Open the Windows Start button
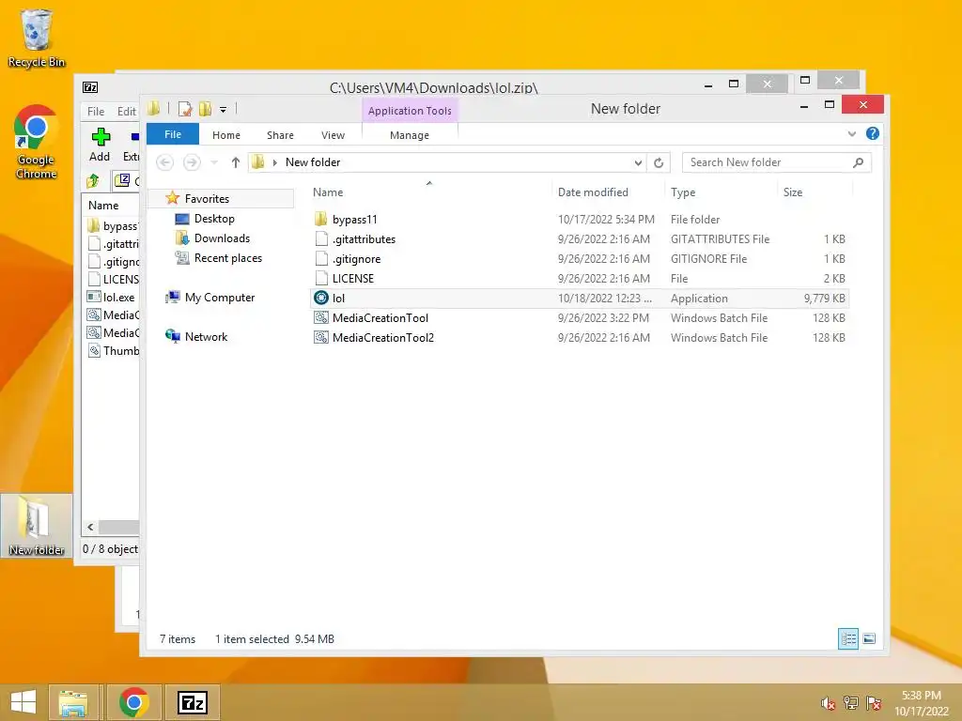962x721 pixels. tap(23, 702)
